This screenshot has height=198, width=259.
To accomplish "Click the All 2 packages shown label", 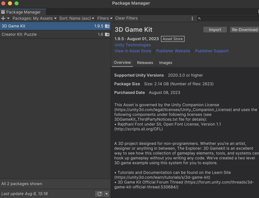I will click(22, 184).
